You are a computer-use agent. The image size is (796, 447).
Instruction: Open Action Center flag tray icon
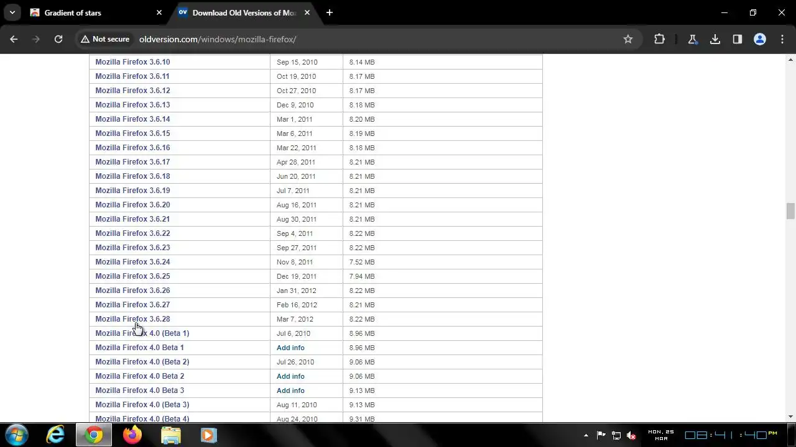click(x=601, y=435)
